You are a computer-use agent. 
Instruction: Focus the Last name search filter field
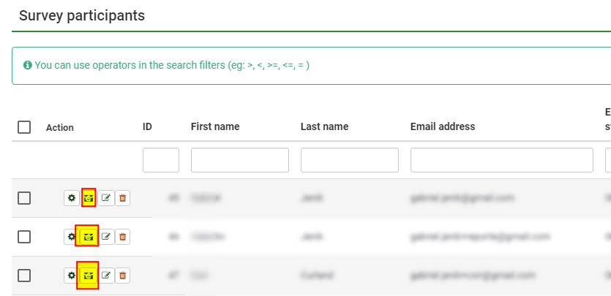350,160
